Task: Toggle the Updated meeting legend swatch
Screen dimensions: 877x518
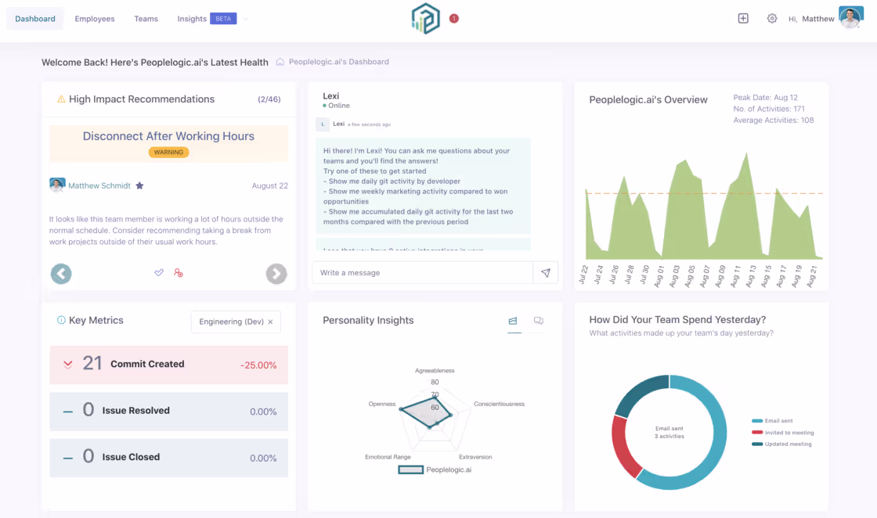Action: click(757, 444)
